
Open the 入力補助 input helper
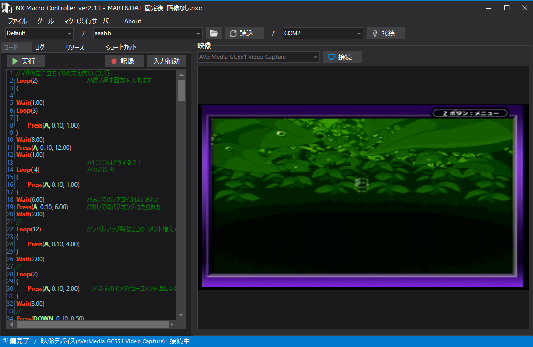click(166, 61)
